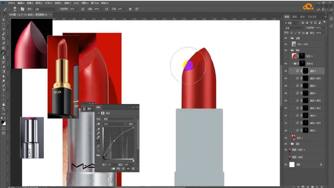Click the Curves point-edit tool icon
Screen dimensions: 334x188
[x=98, y=142]
